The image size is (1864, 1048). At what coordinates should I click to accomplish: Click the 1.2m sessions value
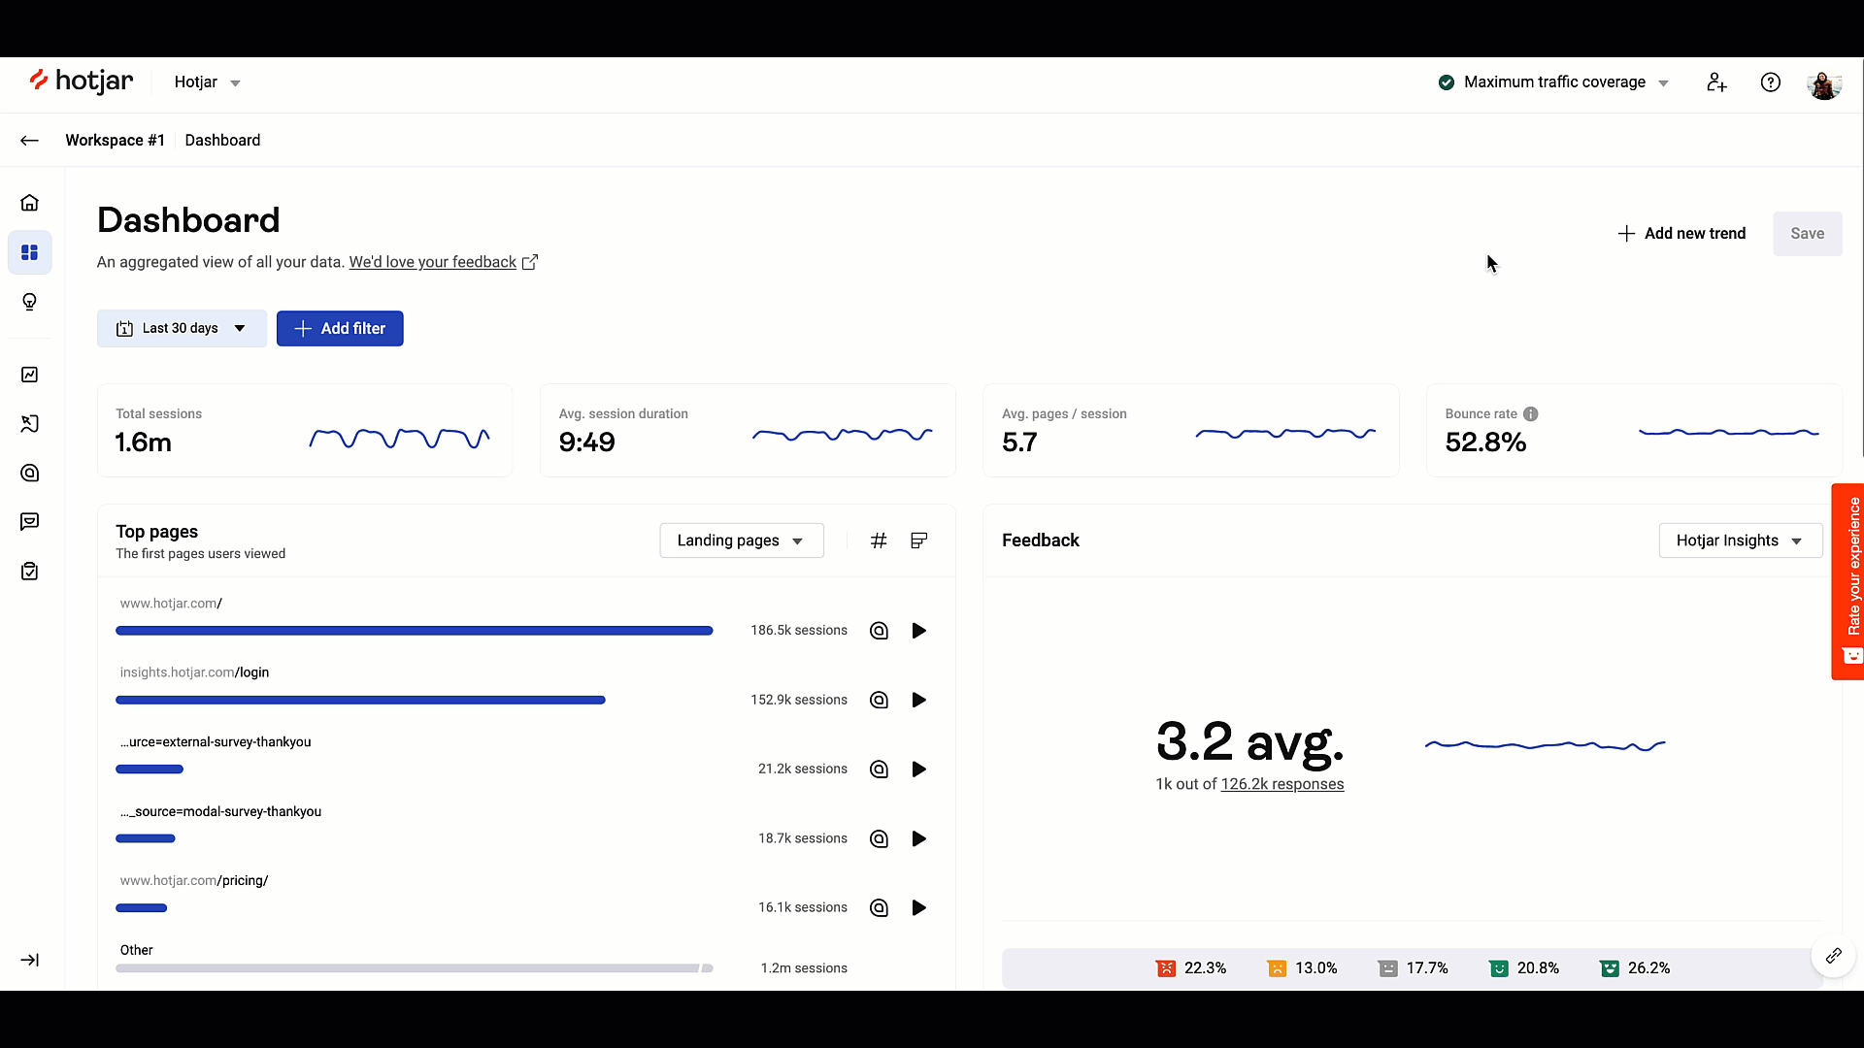(804, 968)
